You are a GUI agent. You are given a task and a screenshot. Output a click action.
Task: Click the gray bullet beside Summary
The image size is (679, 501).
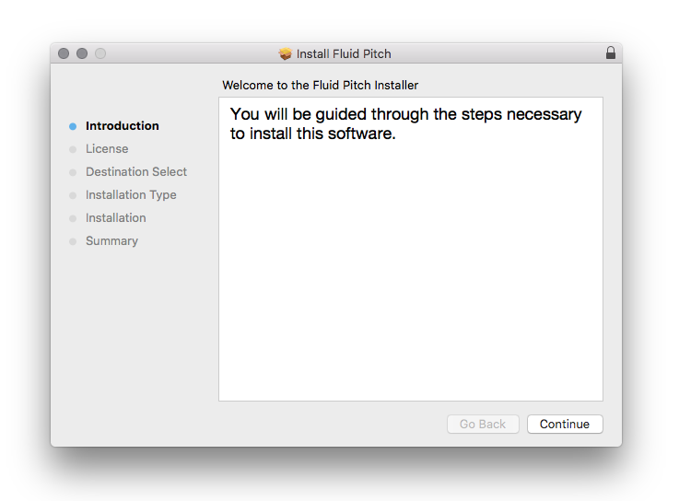(73, 241)
